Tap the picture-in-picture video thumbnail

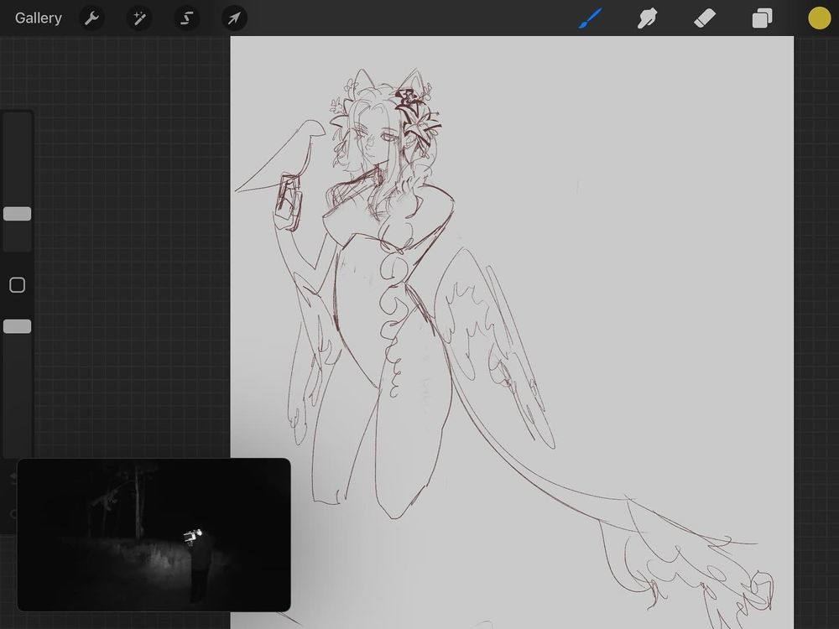154,534
